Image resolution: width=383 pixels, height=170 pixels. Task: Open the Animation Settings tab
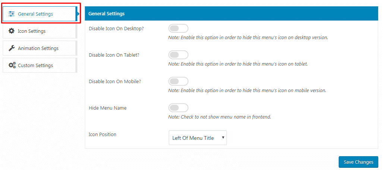point(40,48)
